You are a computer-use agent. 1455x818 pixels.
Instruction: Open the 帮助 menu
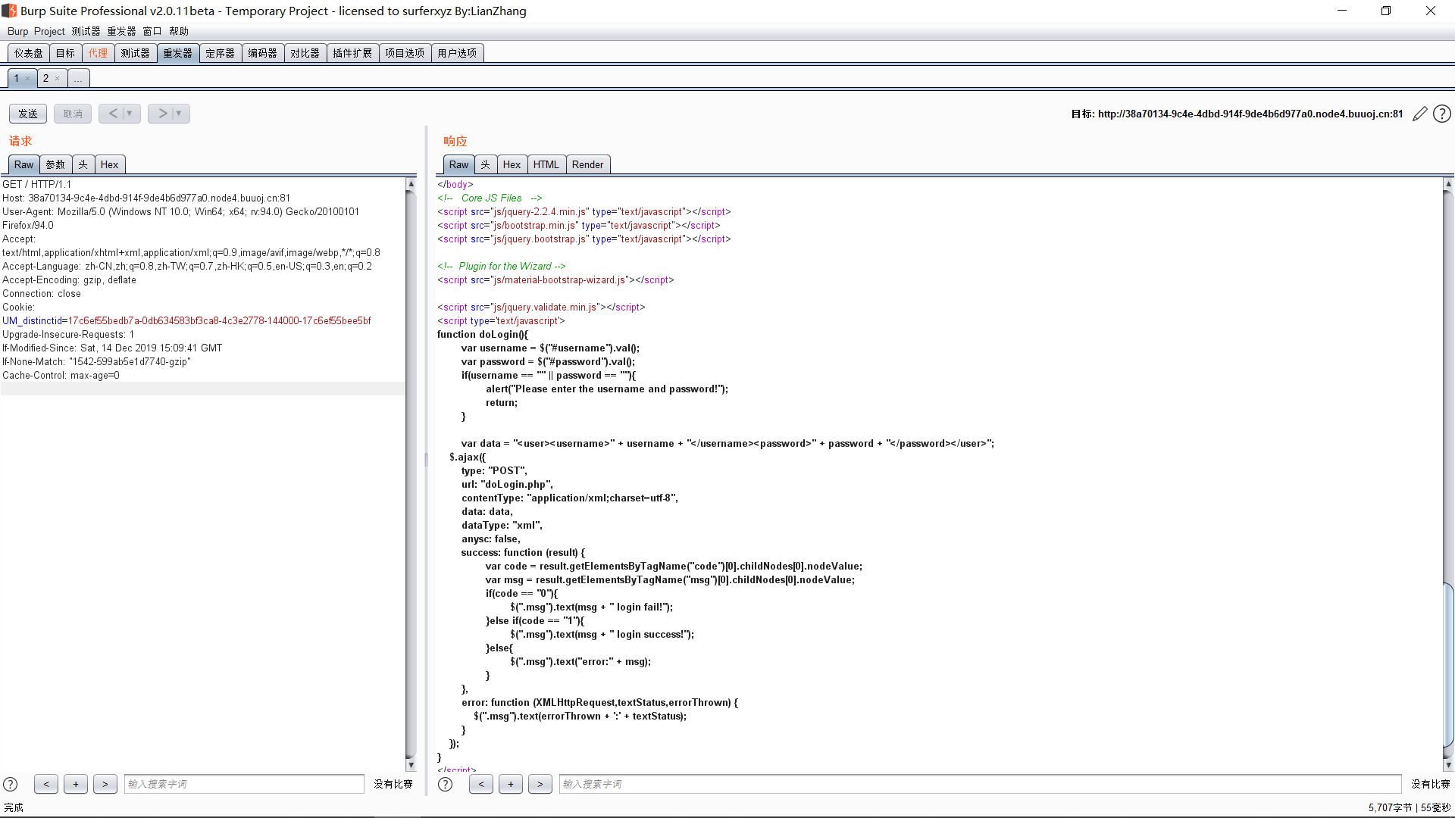179,31
